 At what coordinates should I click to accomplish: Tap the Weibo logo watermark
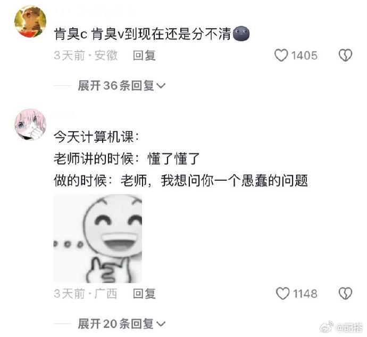pyautogui.click(x=327, y=327)
